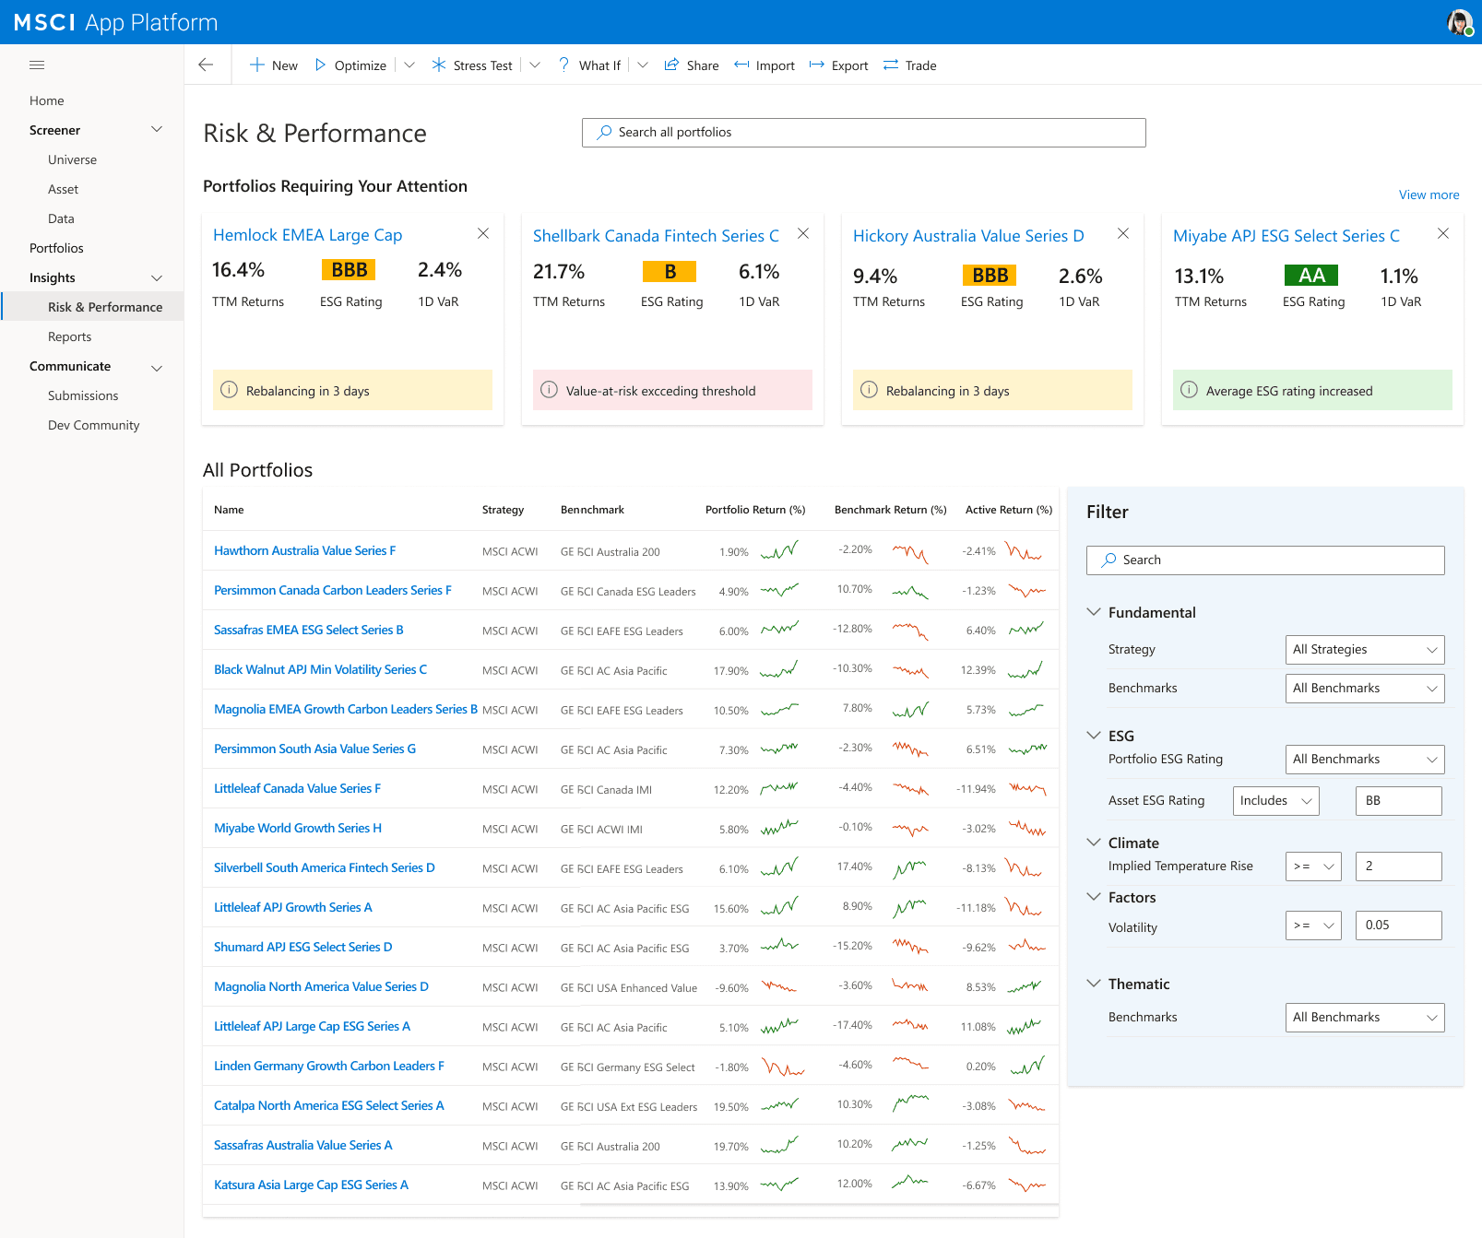Open the Strategy All Strategies dropdown

[x=1365, y=650]
